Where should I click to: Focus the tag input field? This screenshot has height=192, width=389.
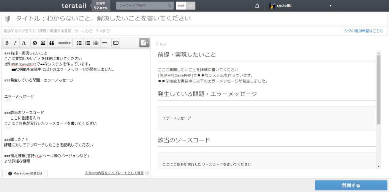[x=171, y=31]
